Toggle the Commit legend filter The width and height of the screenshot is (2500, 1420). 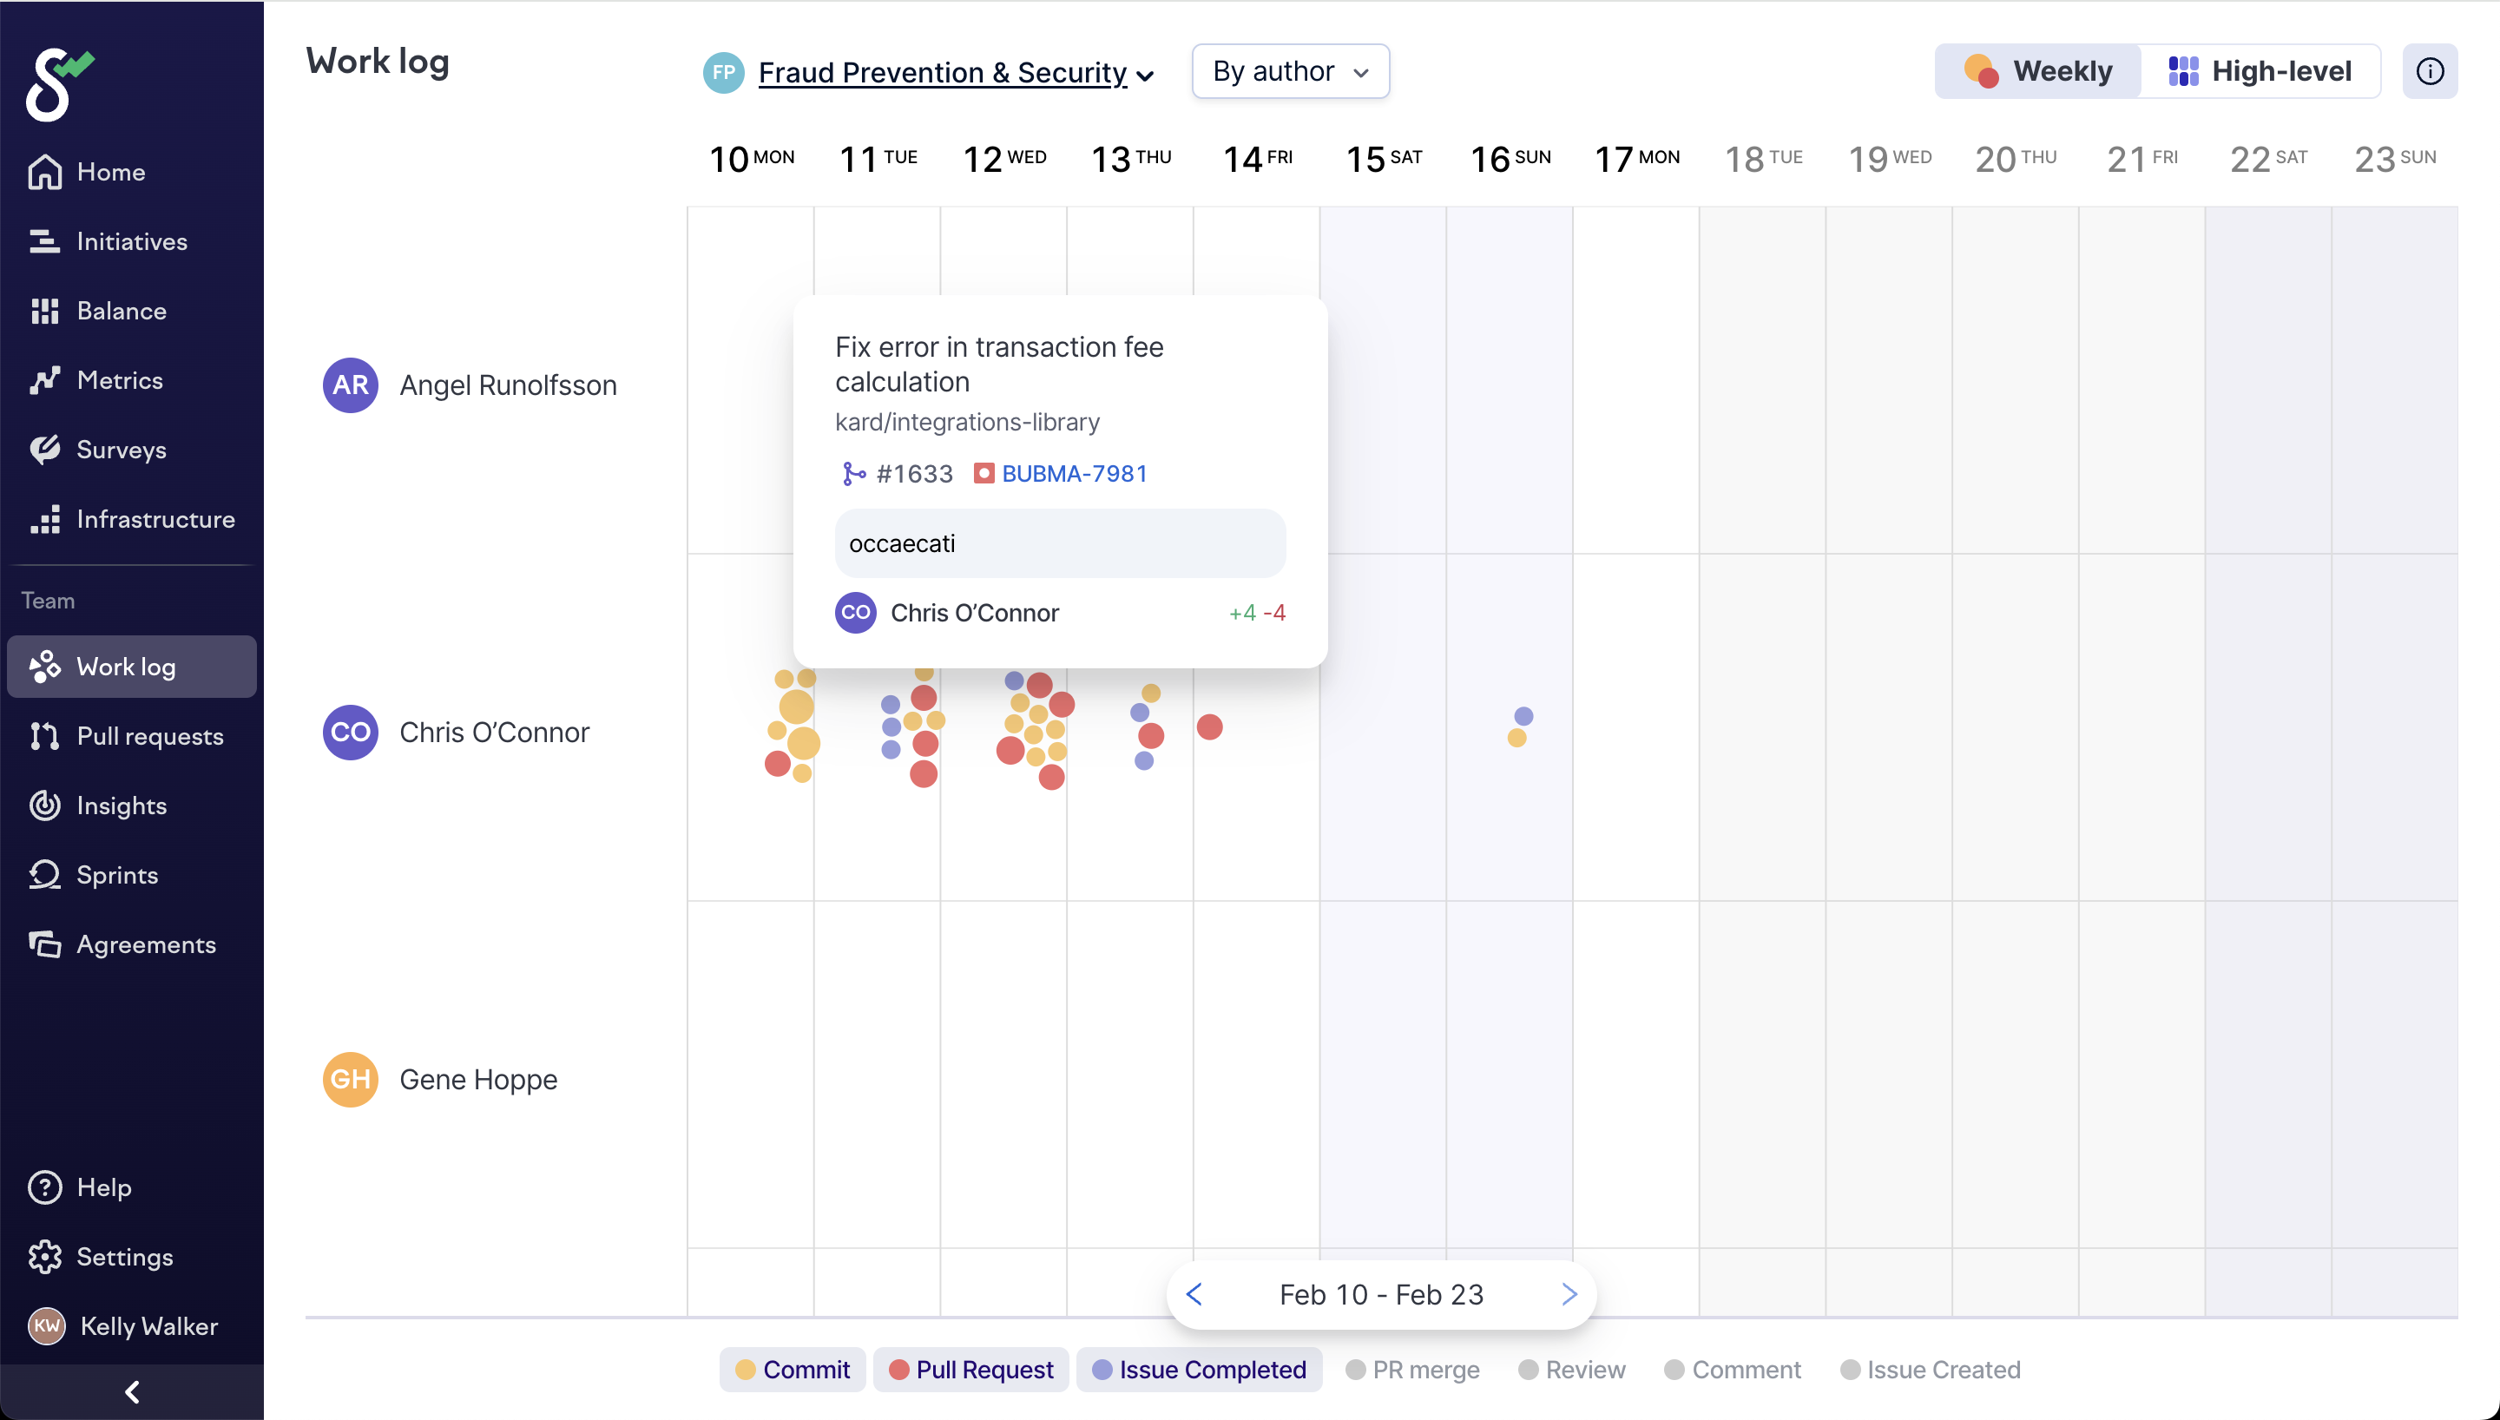point(793,1370)
